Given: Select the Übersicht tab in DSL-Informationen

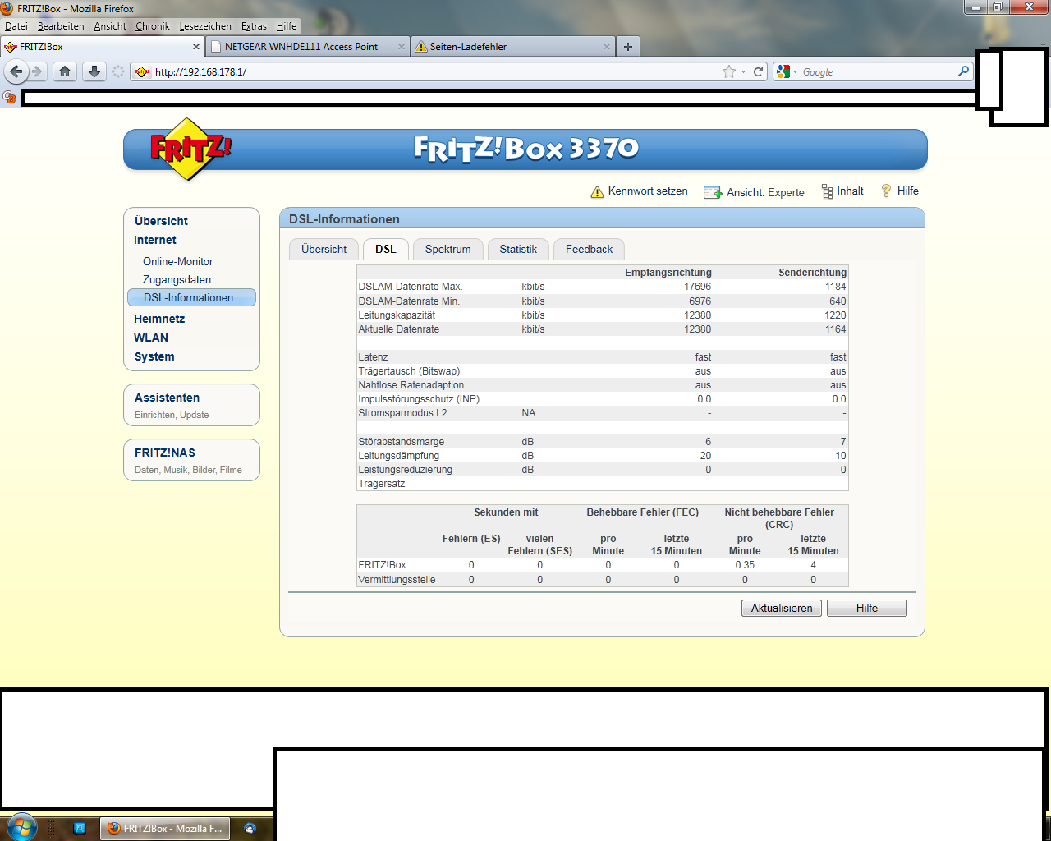Looking at the screenshot, I should pos(324,249).
